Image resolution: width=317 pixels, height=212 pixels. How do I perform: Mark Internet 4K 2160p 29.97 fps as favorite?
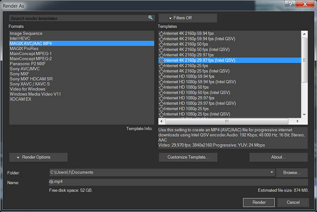[x=161, y=55]
